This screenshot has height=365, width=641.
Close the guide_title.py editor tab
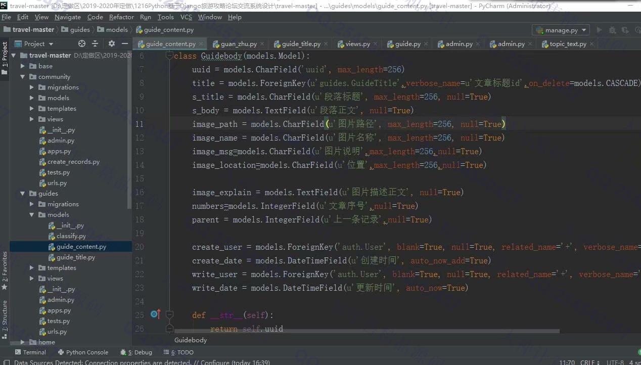326,44
